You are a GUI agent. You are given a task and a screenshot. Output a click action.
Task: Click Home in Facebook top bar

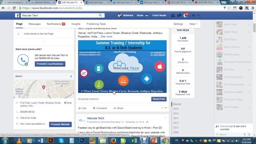[x=140, y=15]
